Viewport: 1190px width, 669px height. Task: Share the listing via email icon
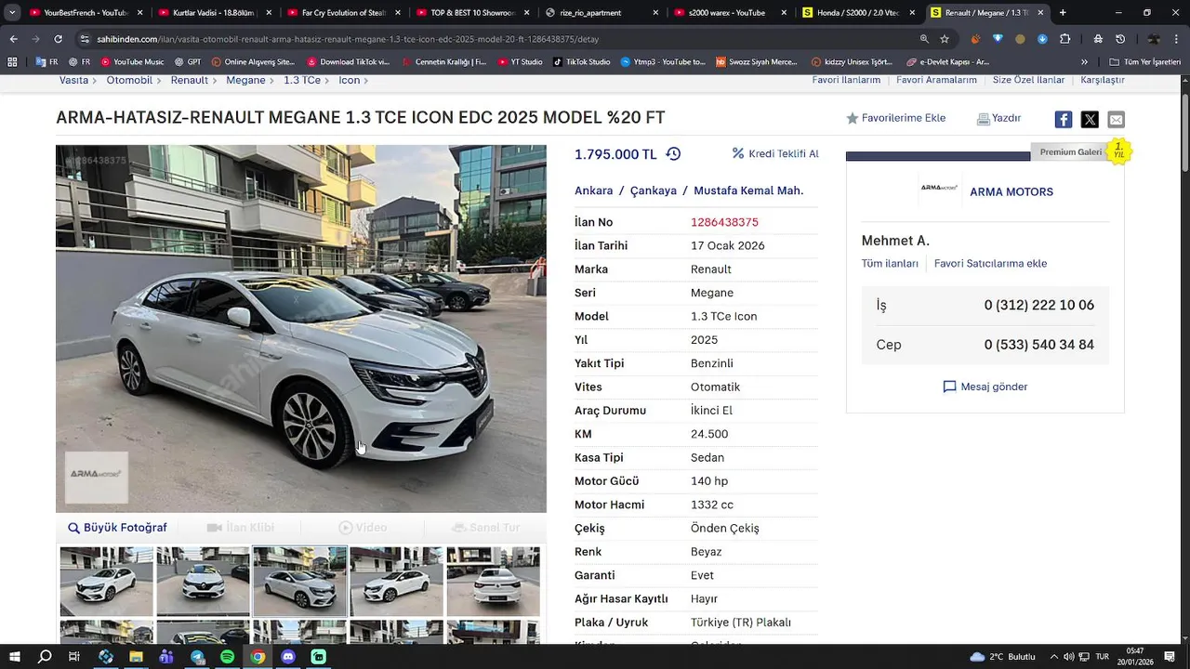1116,119
